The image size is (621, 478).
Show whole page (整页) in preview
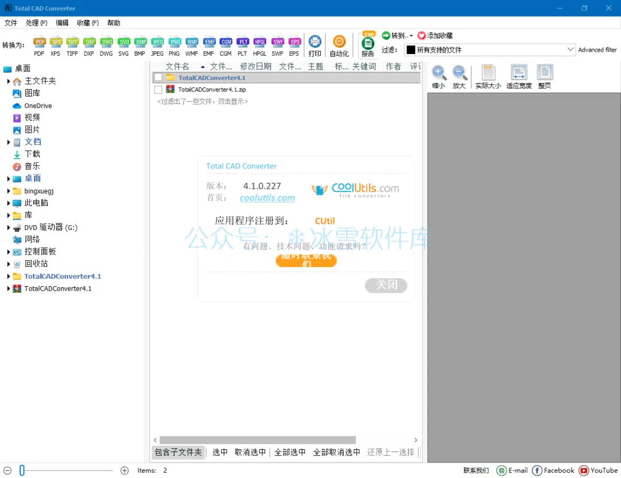(545, 77)
